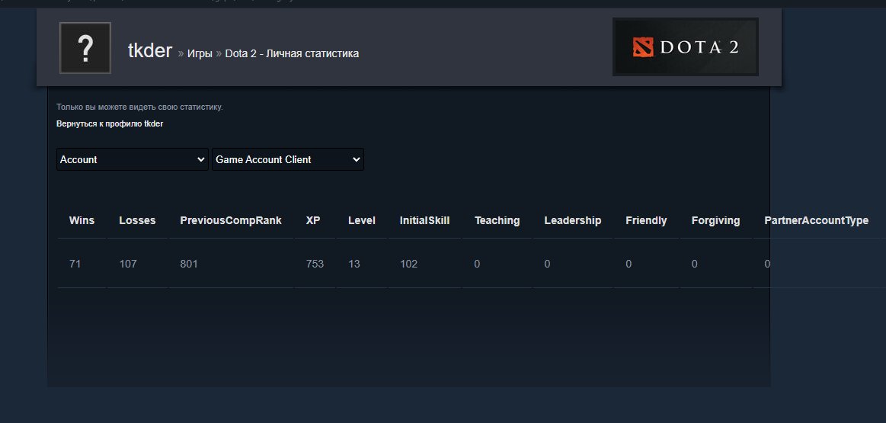Click the PartnerAccountType column header
This screenshot has width=886, height=423.
pos(816,220)
